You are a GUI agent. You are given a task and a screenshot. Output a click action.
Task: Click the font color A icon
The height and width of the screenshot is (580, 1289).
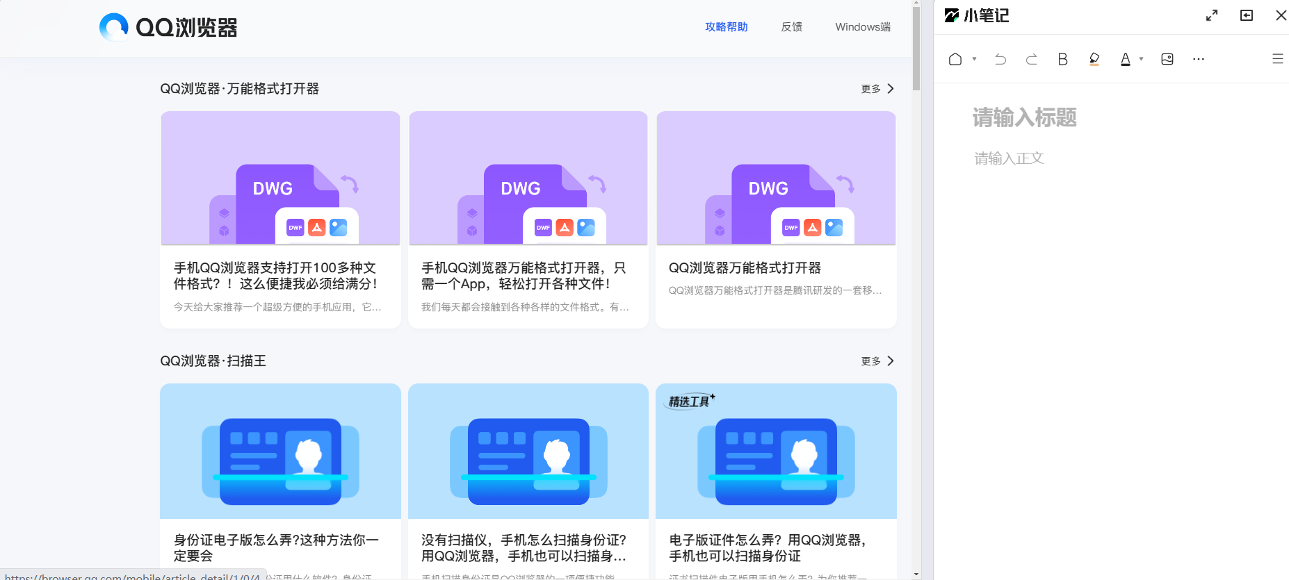point(1126,59)
